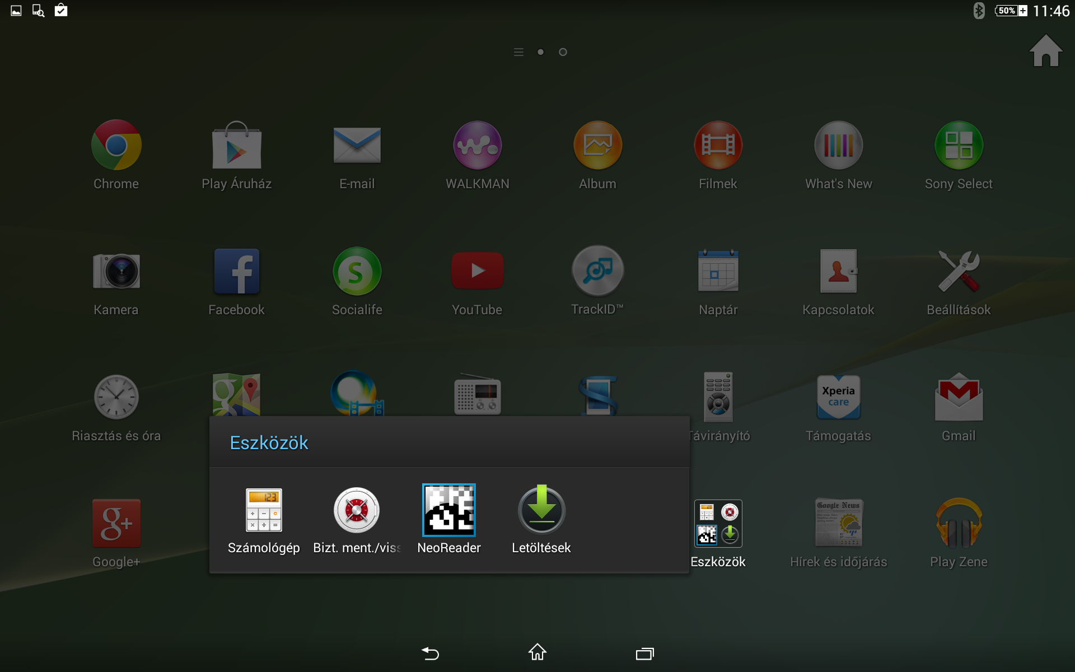The image size is (1075, 672).
Task: Open the Google Maps app icon
Action: [236, 394]
